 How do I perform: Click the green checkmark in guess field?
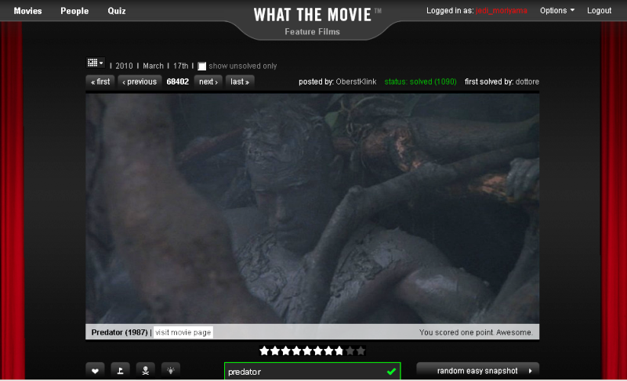tap(391, 372)
